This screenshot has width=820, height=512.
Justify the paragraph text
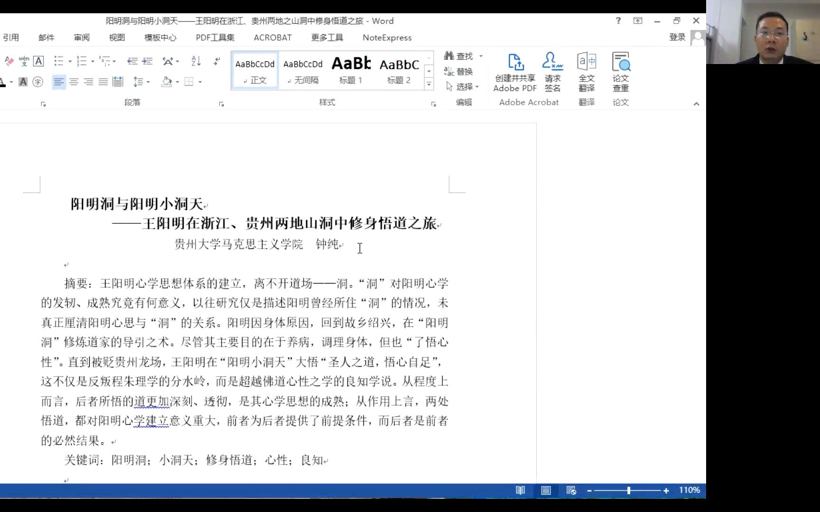coord(103,82)
